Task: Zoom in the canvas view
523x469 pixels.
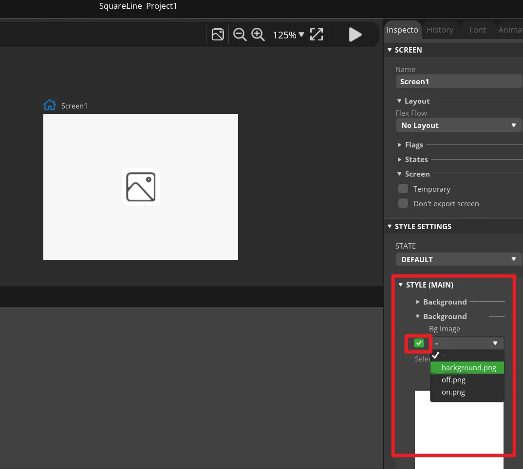Action: click(x=258, y=35)
